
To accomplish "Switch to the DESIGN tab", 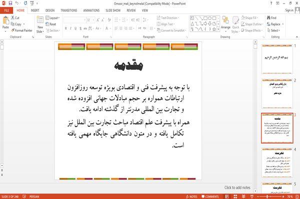I will (x=50, y=10).
